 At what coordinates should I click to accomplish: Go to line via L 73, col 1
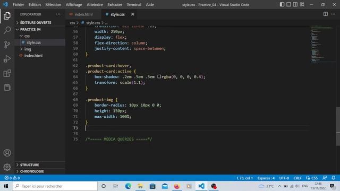click(244, 178)
